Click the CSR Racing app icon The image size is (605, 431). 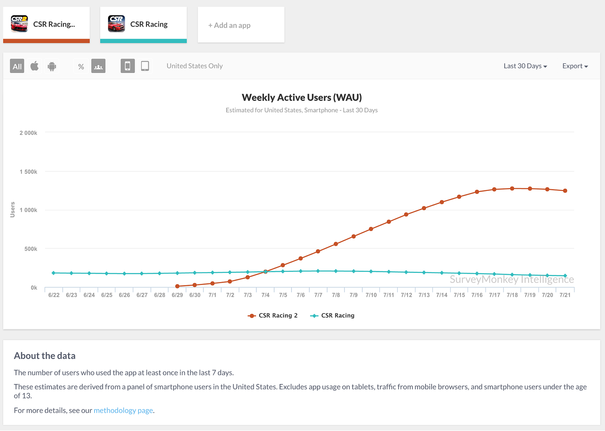116,24
